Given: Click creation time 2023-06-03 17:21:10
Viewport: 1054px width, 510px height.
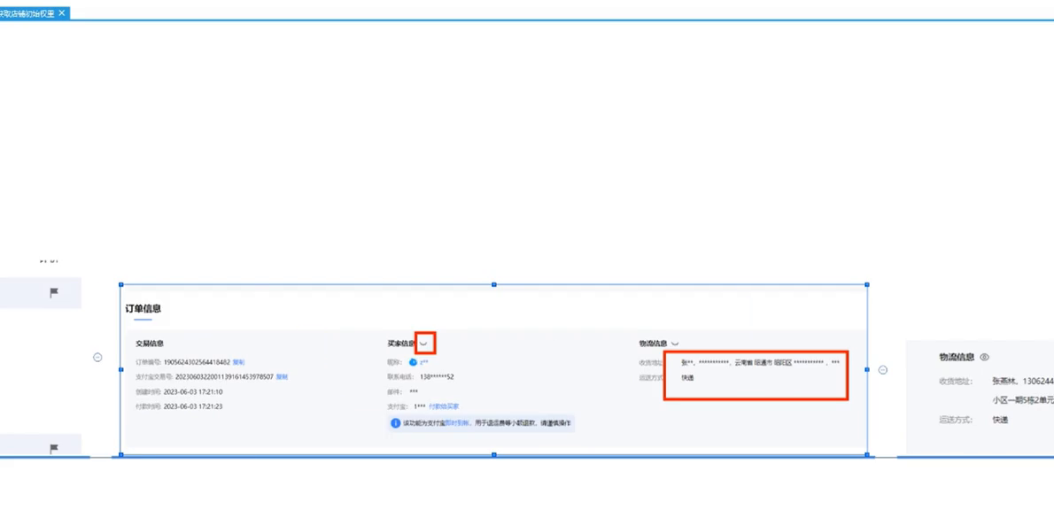Looking at the screenshot, I should [193, 391].
